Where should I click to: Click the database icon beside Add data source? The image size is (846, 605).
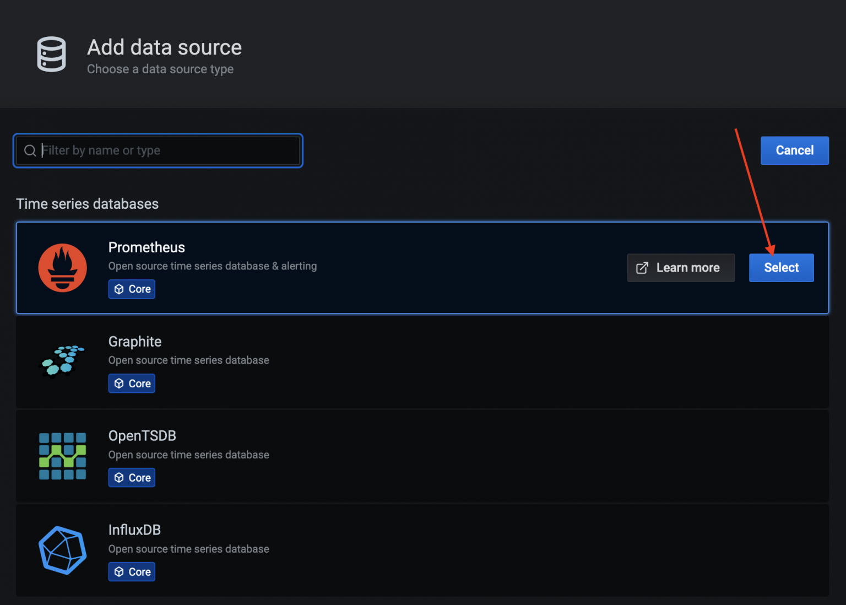tap(51, 54)
